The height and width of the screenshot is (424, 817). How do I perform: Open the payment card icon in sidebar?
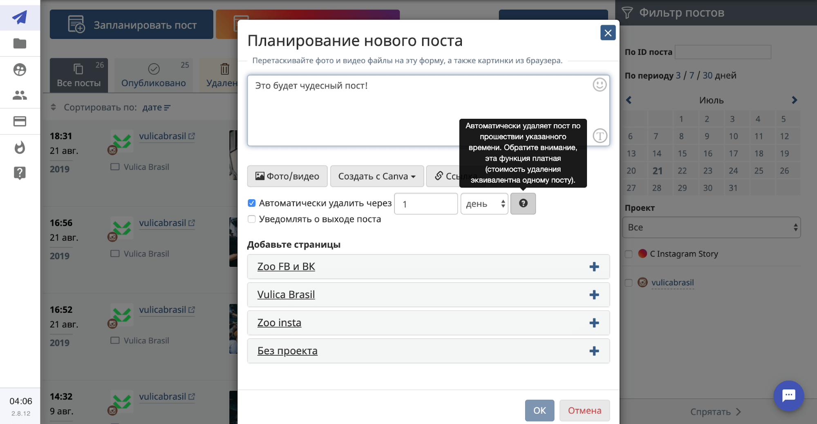point(20,121)
